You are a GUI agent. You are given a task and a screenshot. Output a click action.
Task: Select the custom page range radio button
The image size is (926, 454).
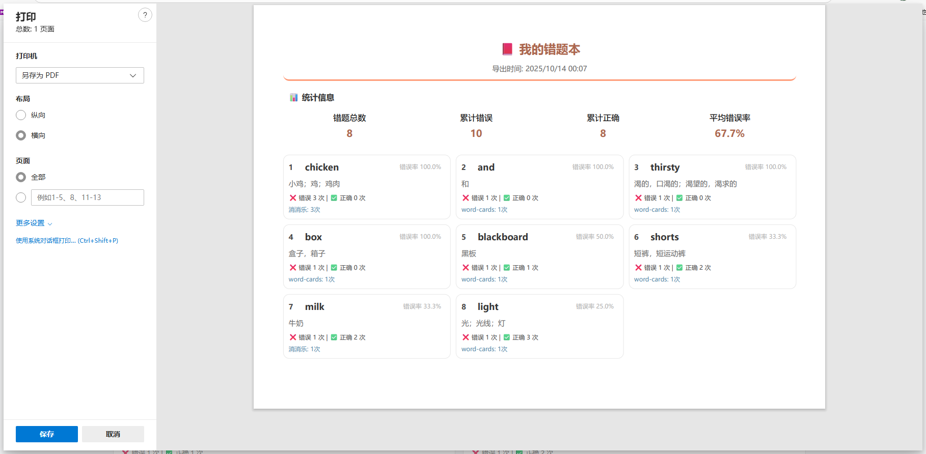pyautogui.click(x=21, y=197)
